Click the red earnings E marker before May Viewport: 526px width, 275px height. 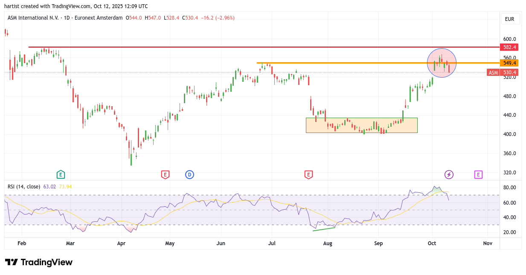coord(165,174)
